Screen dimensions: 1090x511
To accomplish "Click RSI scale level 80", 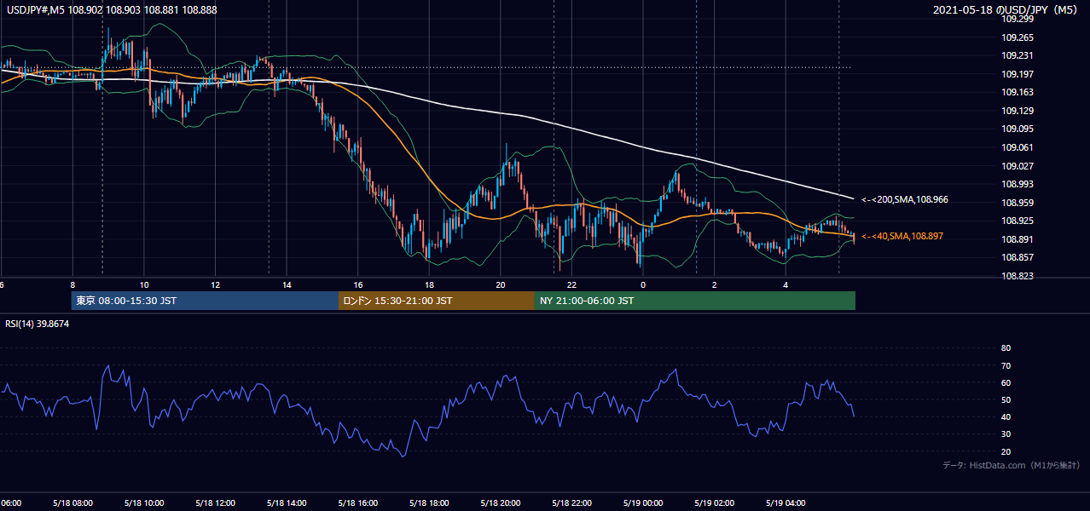I will (x=1006, y=348).
